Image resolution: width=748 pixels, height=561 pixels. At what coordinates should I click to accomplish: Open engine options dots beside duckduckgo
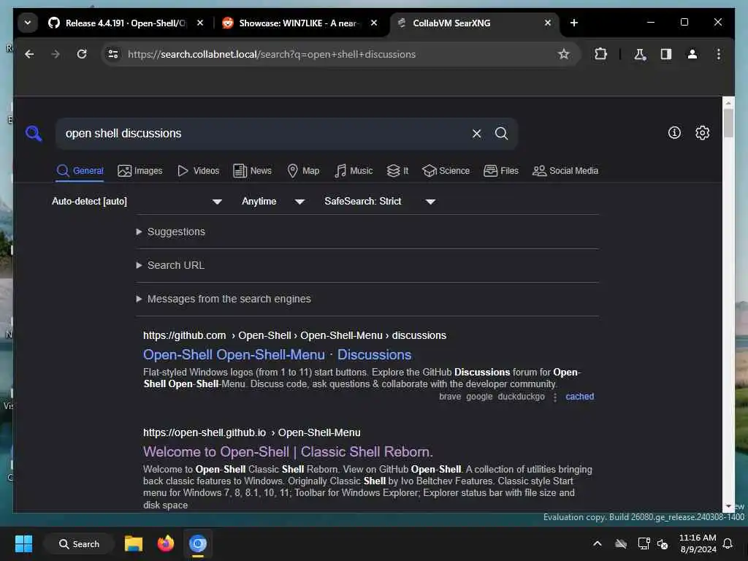coord(555,397)
